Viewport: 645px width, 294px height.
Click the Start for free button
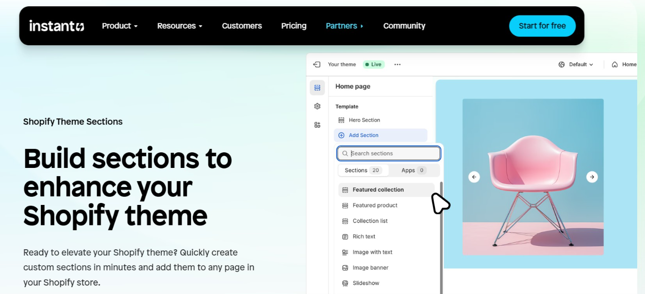click(542, 26)
